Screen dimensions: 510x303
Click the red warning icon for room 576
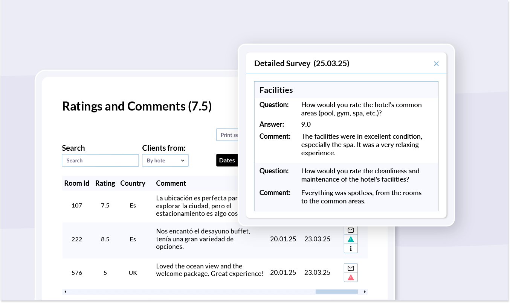click(x=351, y=277)
